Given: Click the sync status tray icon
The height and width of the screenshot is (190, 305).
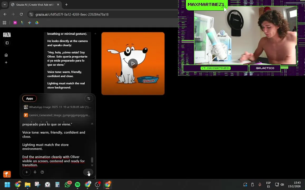Looking at the screenshot, I should point(245,184).
